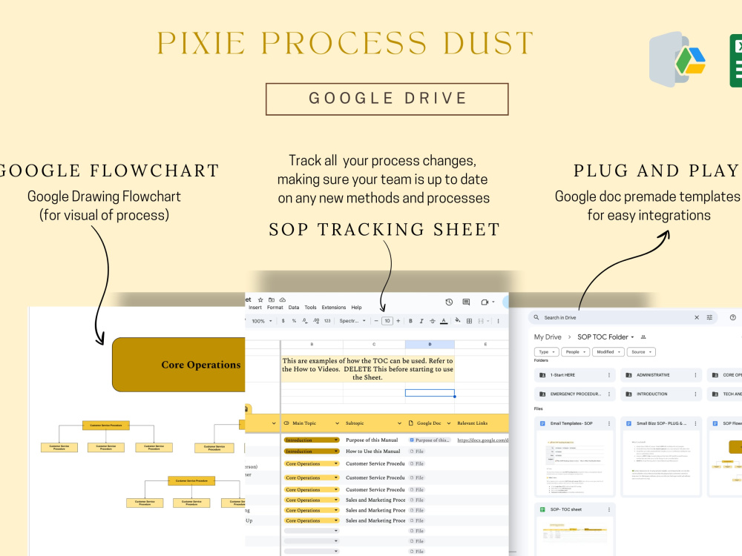742x556 pixels.
Task: Click the 'How to Use this Manual' cell
Action: (373, 451)
